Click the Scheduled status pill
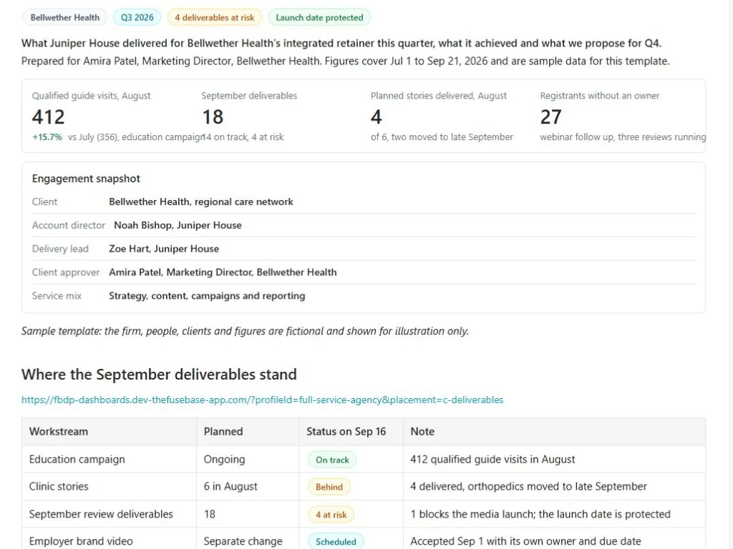The image size is (733, 549). [336, 542]
